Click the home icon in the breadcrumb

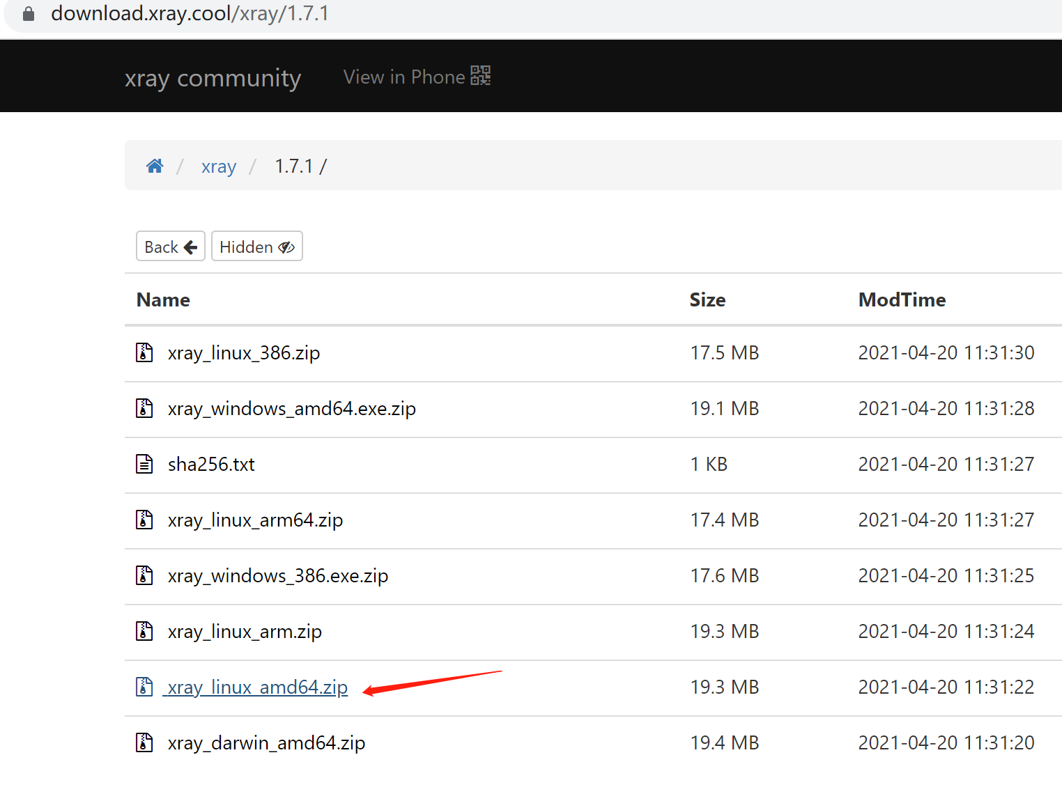[x=155, y=166]
